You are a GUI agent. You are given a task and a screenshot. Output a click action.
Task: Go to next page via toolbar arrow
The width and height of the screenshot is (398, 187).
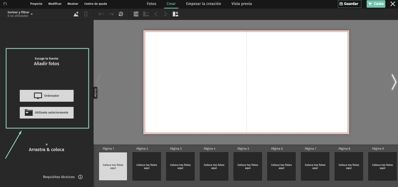click(165, 14)
